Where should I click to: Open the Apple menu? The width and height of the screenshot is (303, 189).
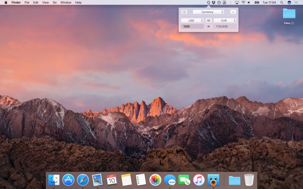[x=6, y=2]
